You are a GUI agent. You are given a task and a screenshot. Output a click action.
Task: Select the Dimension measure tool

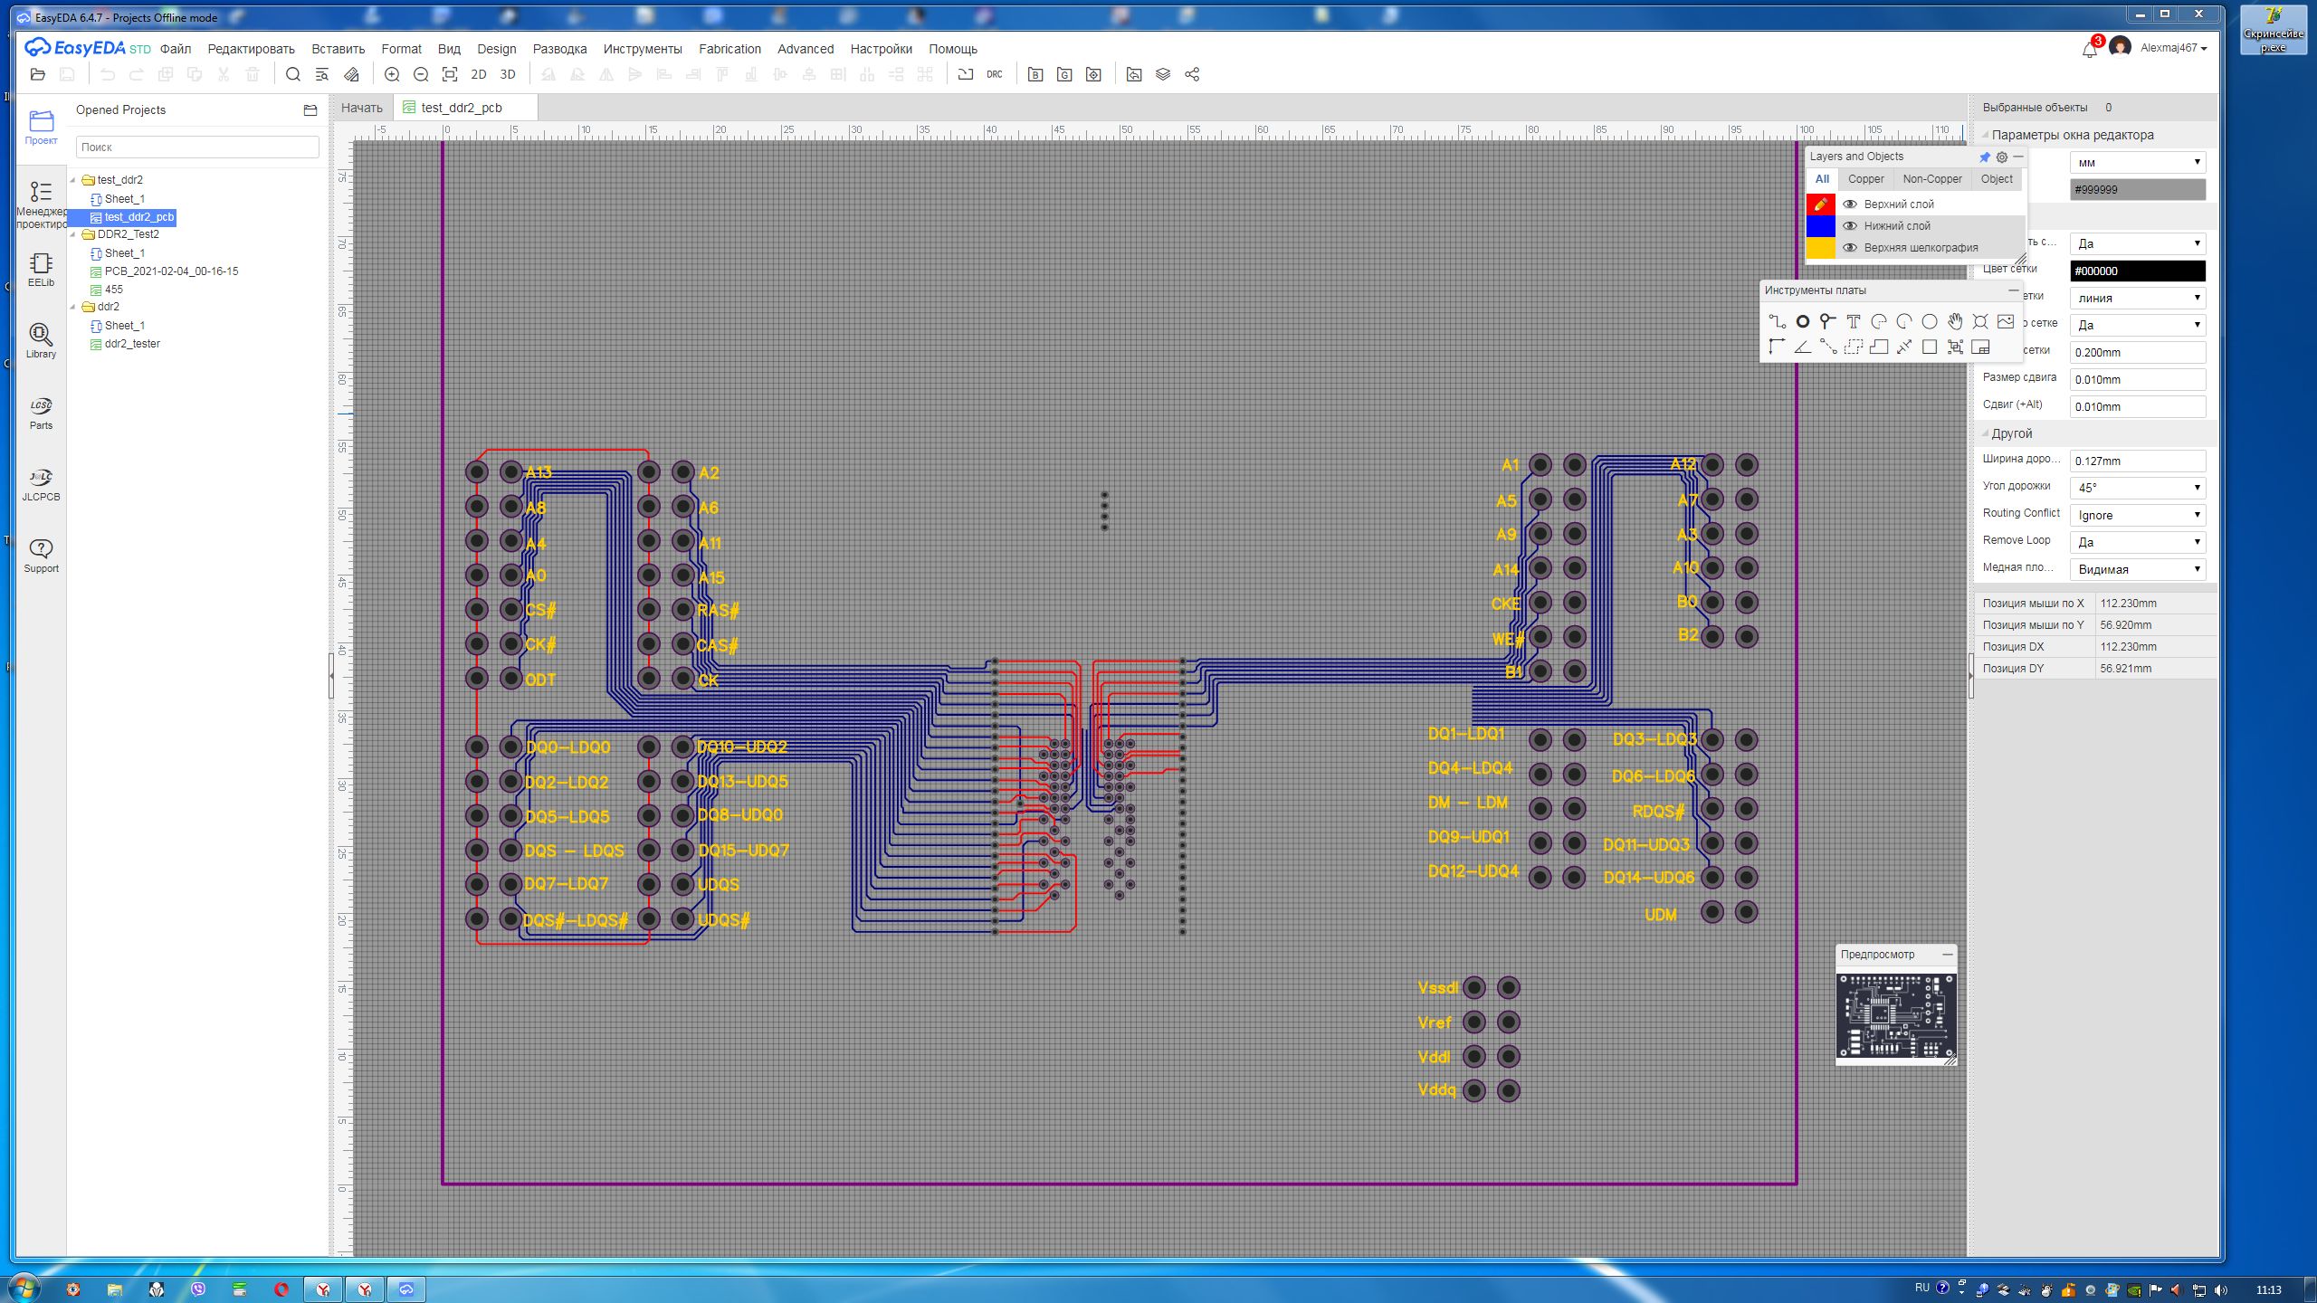(1903, 347)
